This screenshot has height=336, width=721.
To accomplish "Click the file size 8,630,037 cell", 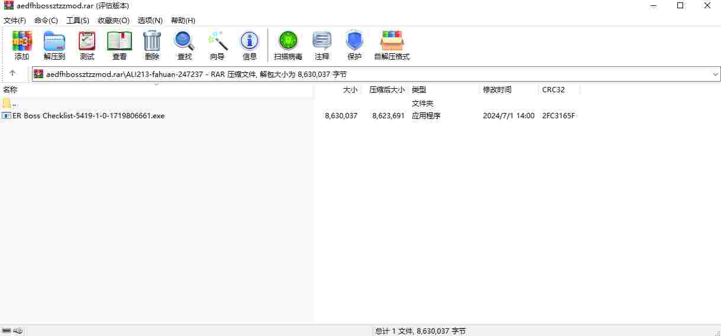I will [341, 116].
